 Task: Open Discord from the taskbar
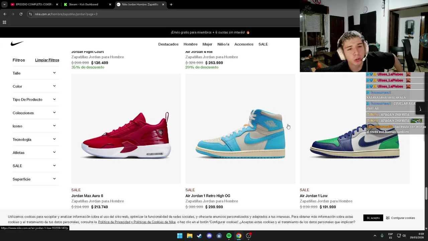(209, 236)
